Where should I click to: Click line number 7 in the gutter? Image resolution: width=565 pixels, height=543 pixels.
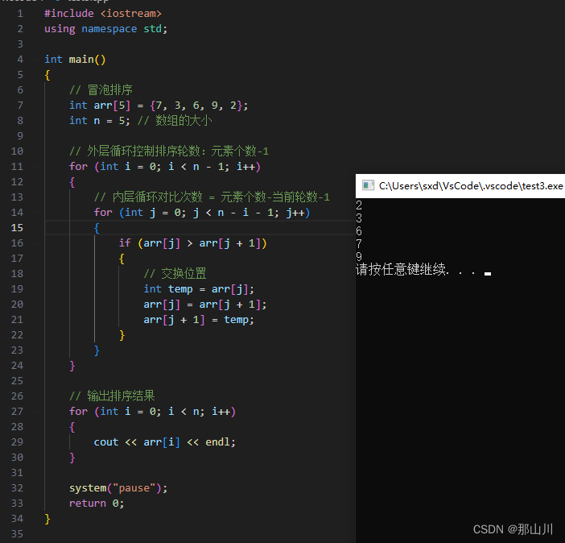click(x=20, y=106)
